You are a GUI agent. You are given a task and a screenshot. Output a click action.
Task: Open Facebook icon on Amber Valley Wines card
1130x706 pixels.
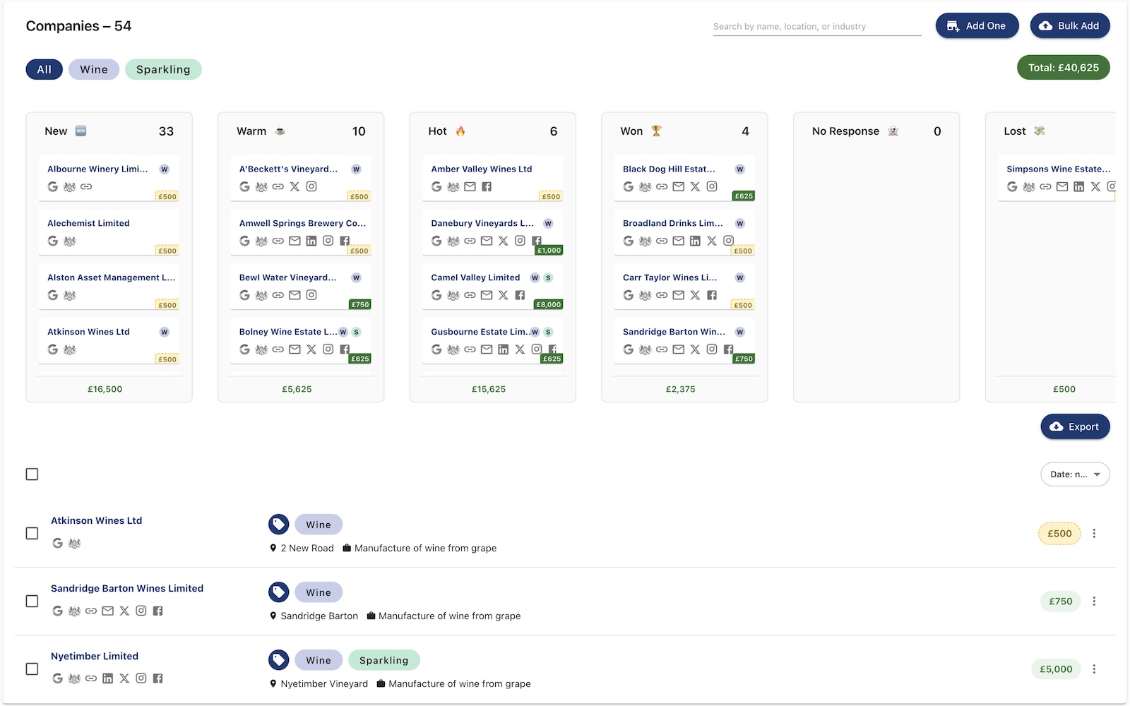point(487,187)
